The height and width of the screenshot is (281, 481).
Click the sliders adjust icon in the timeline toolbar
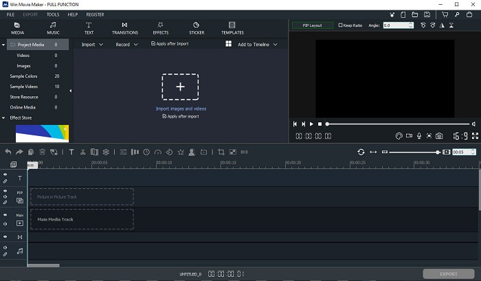point(123,152)
